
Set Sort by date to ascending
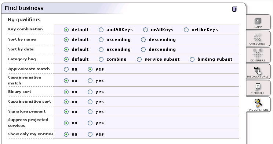(x=101, y=50)
